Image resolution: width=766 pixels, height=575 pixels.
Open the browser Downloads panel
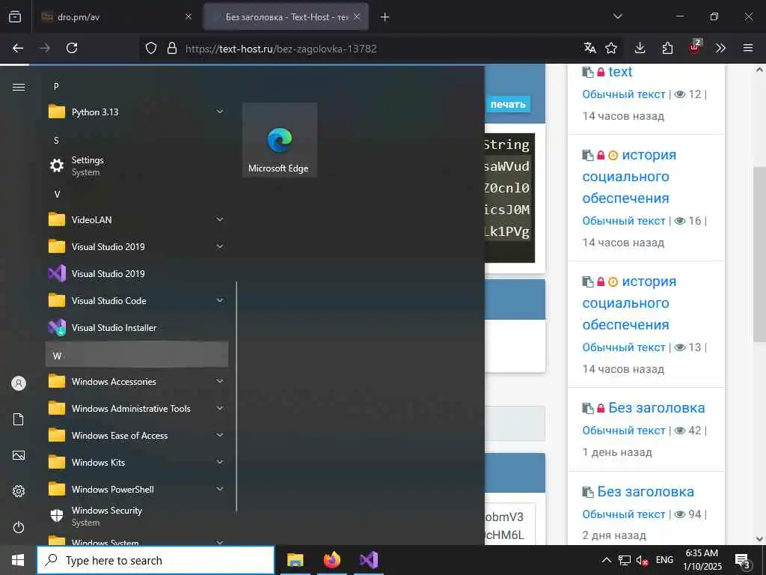[x=640, y=48]
